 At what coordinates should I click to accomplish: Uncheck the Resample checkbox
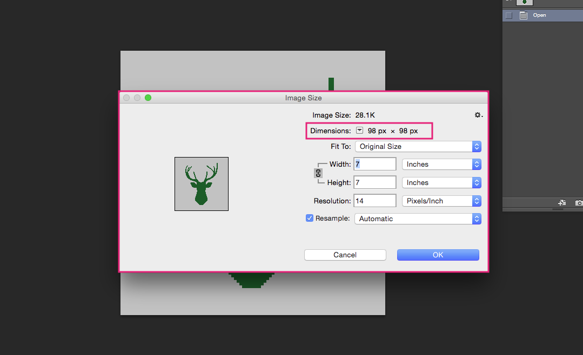pyautogui.click(x=310, y=218)
